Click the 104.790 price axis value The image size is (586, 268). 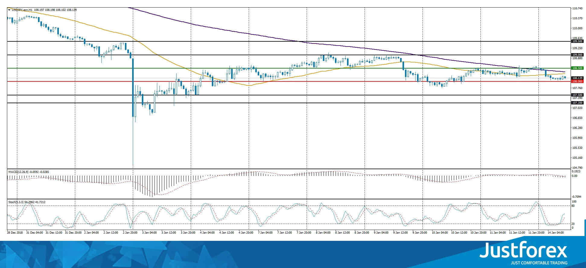[x=577, y=168]
